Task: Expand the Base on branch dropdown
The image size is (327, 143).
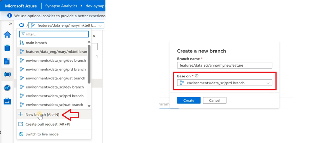Action: point(225,83)
